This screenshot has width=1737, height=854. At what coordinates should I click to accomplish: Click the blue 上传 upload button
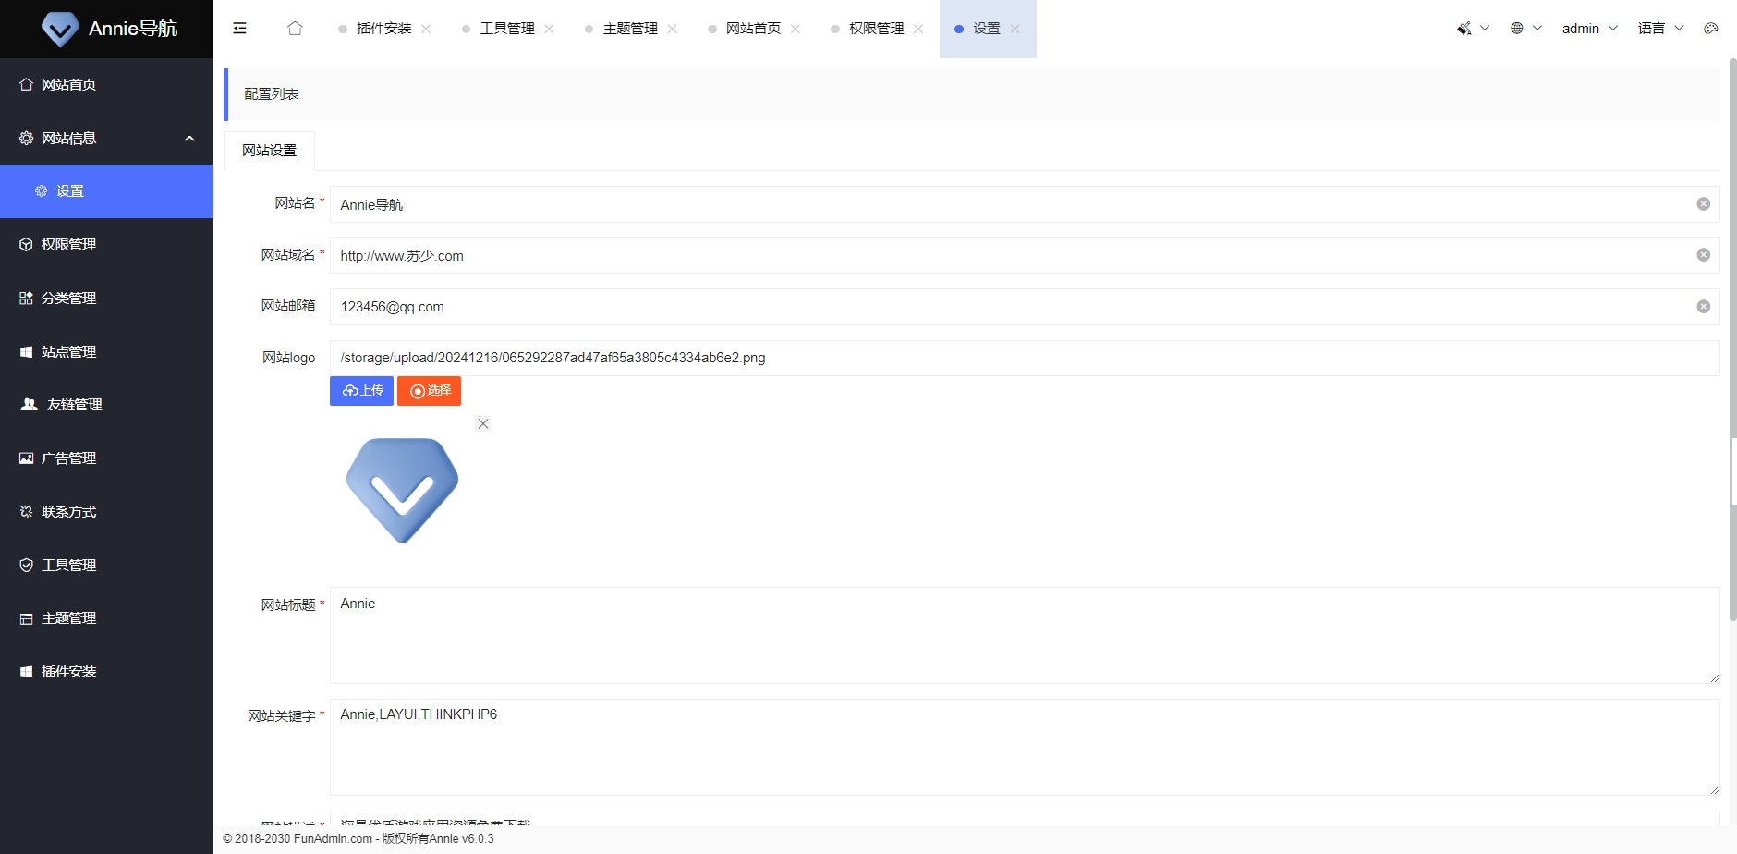[361, 390]
